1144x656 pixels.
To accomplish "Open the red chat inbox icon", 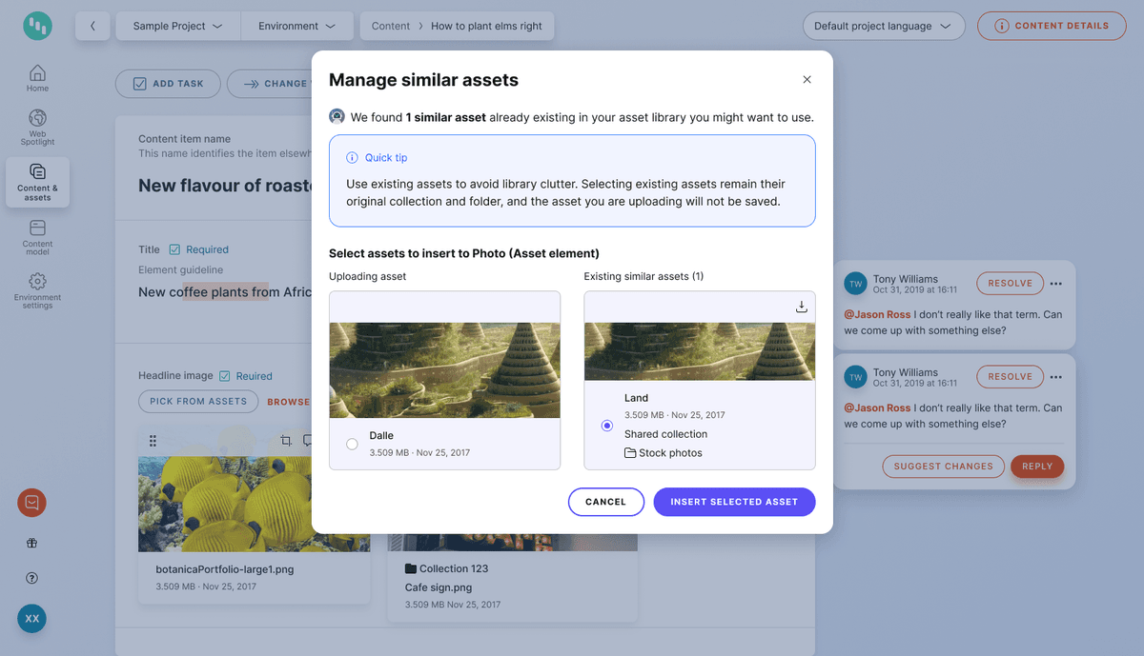I will [31, 503].
